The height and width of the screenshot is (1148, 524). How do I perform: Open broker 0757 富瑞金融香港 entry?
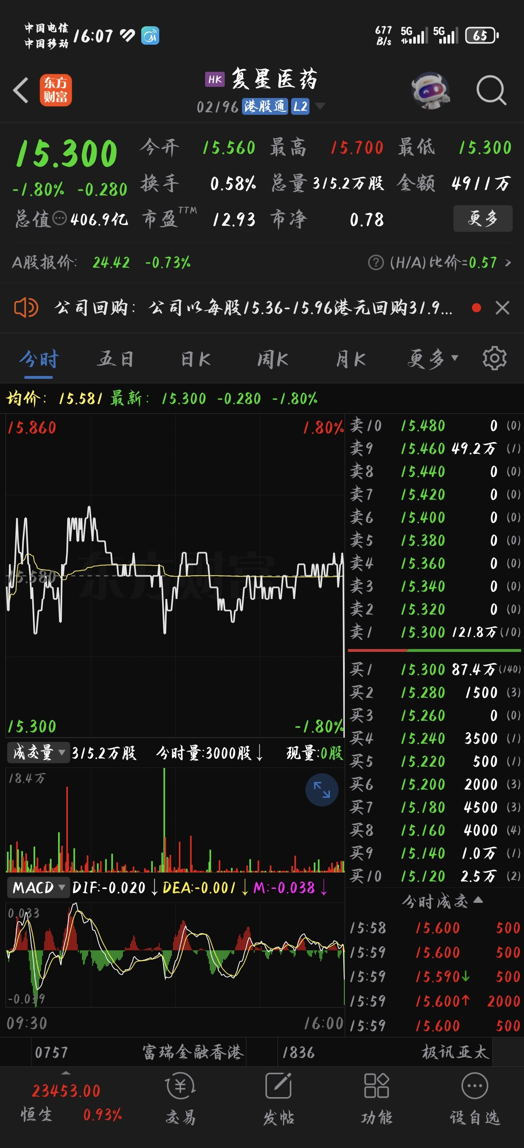point(139,1052)
